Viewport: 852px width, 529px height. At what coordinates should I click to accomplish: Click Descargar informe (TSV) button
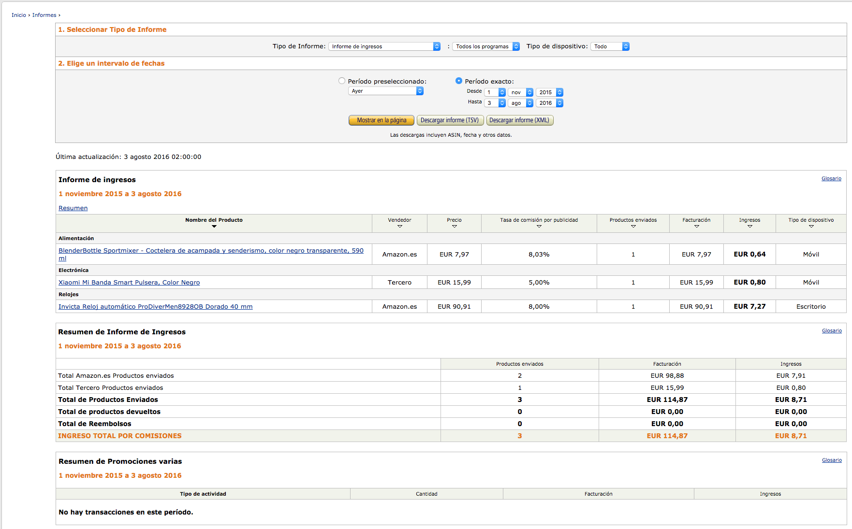click(450, 120)
